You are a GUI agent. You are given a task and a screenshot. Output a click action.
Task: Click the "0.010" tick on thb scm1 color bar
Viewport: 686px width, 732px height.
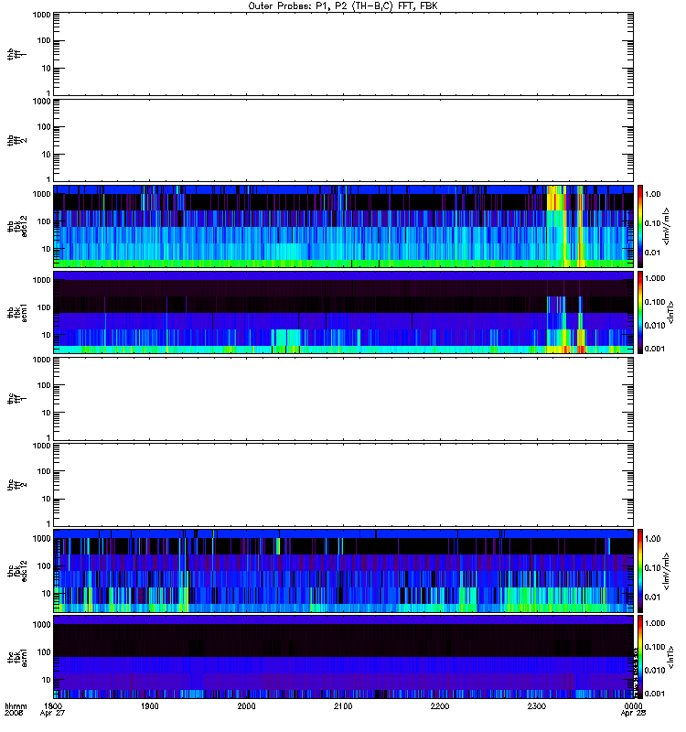tap(655, 326)
